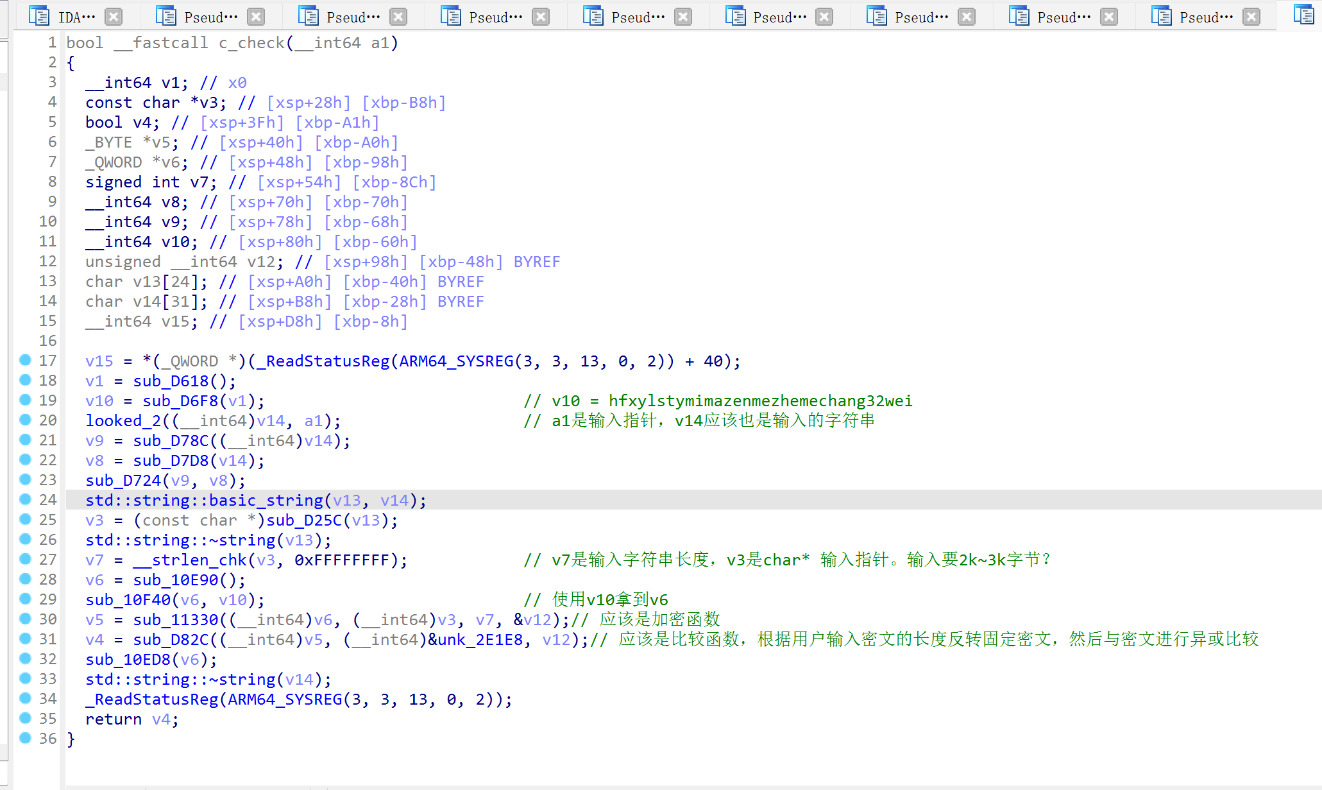Click the sub_10F40 call on line 29
Screen dimensions: 1322x790
point(128,600)
